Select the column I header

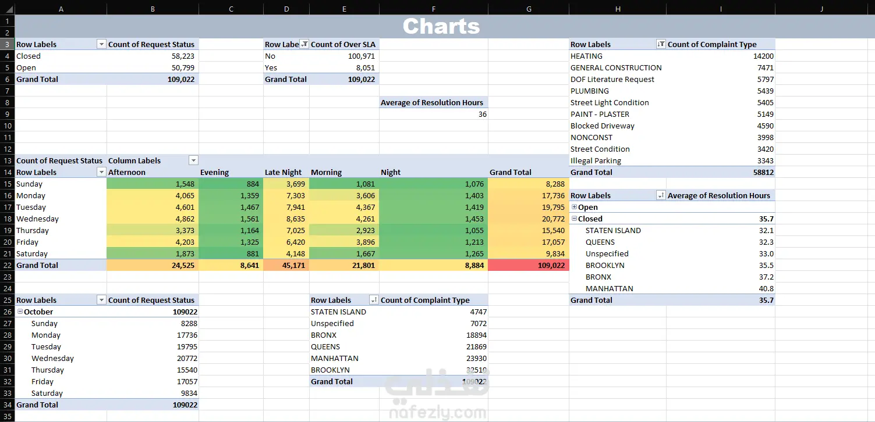(720, 9)
